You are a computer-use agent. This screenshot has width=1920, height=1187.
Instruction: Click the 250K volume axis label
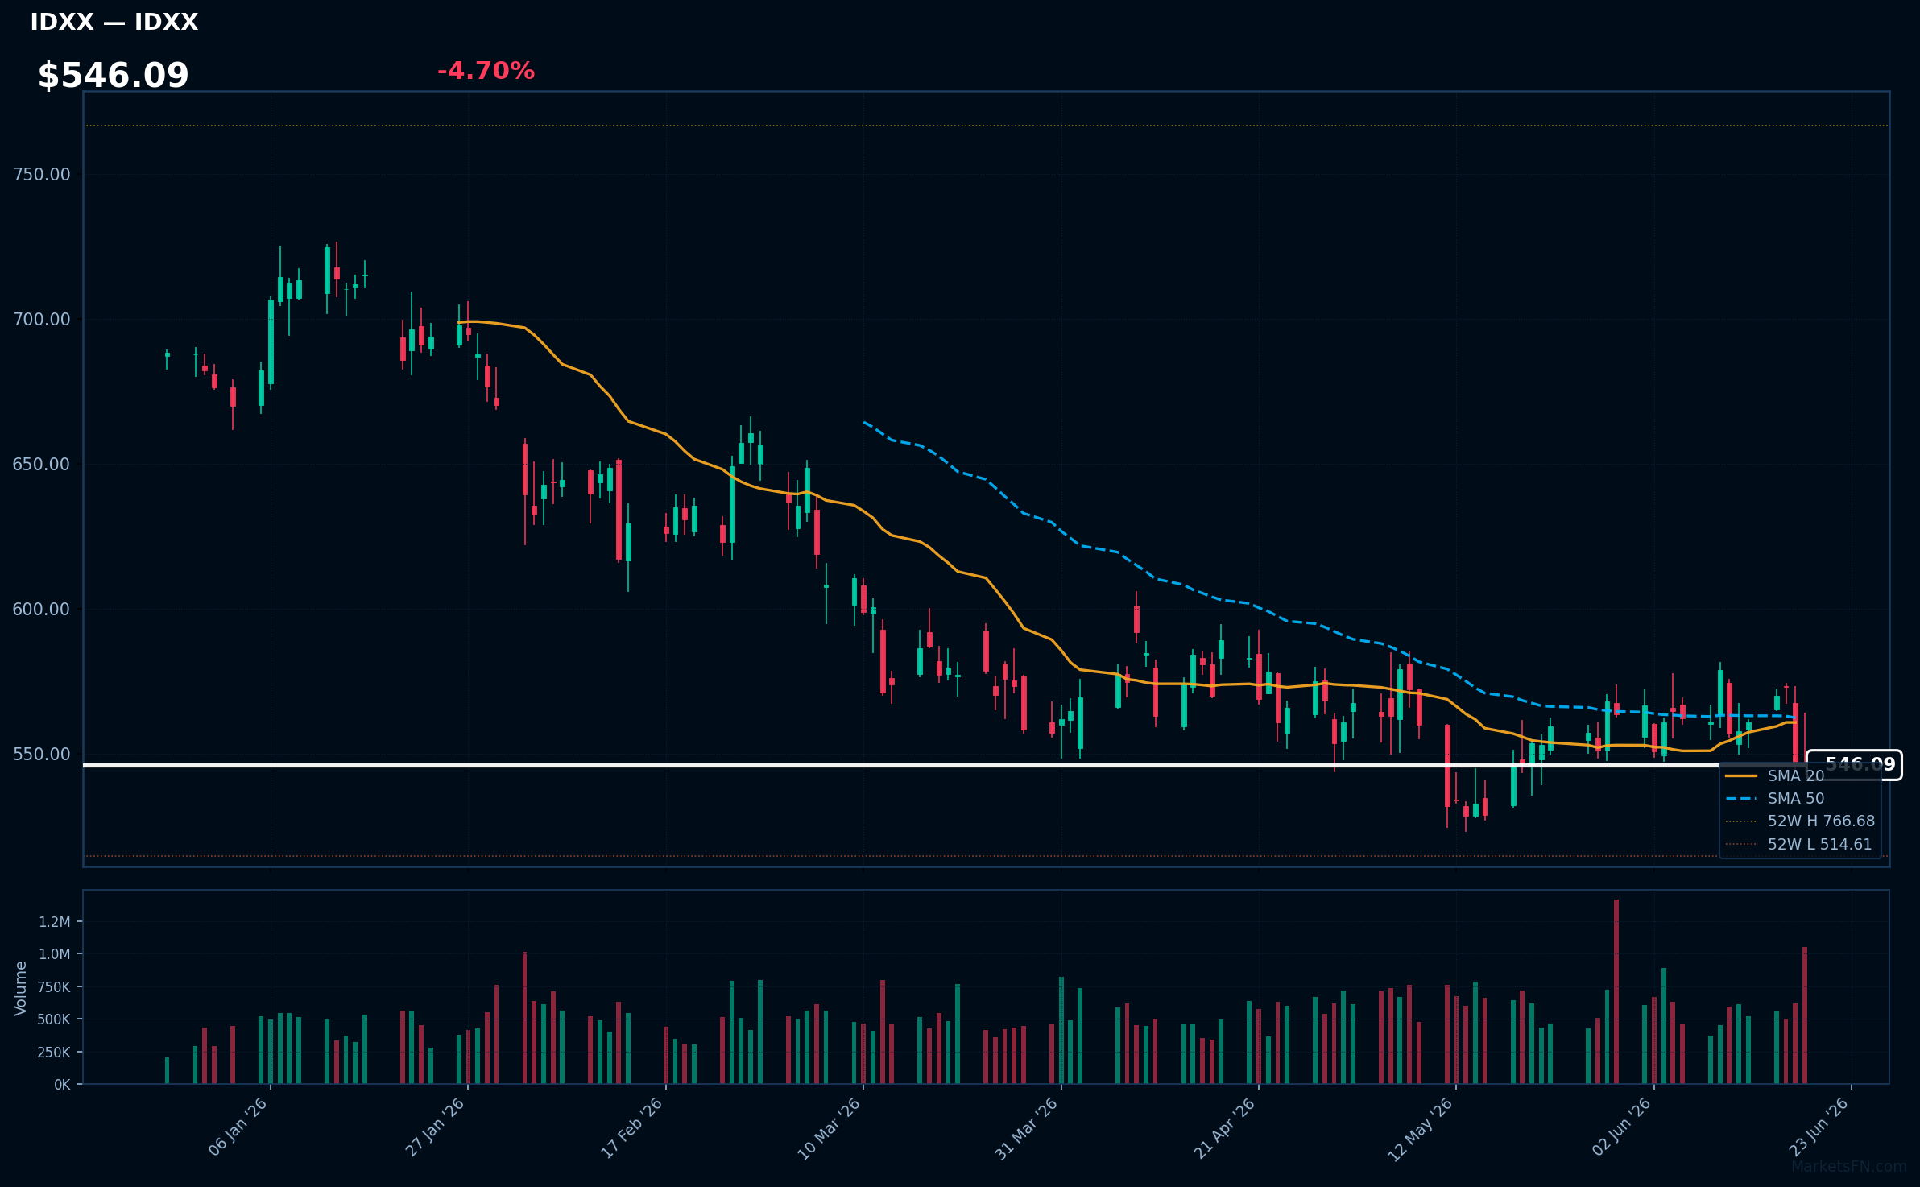[54, 1053]
